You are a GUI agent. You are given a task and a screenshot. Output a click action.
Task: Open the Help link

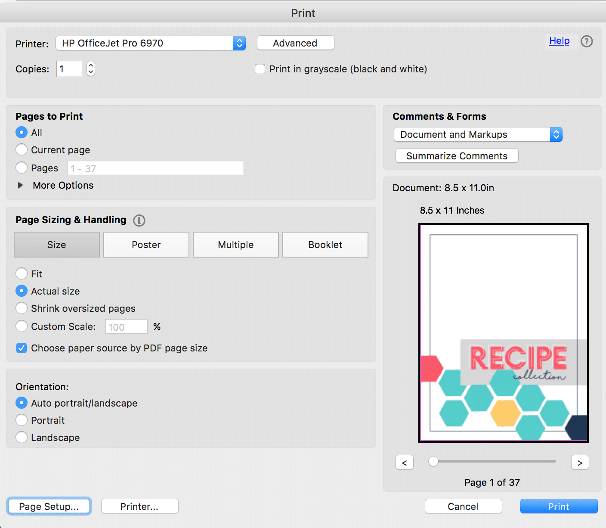tap(559, 41)
